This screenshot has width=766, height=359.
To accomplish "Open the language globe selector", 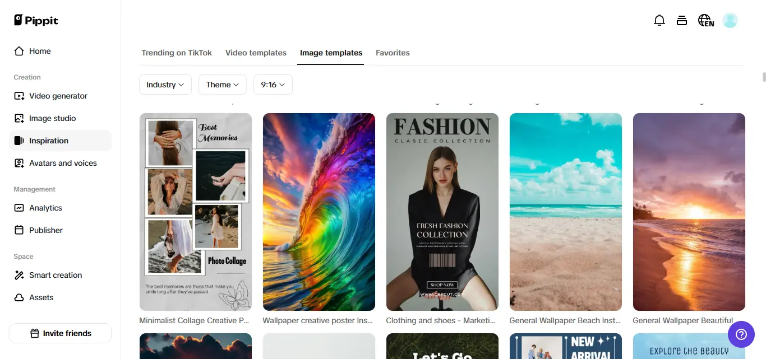I will 705,21.
